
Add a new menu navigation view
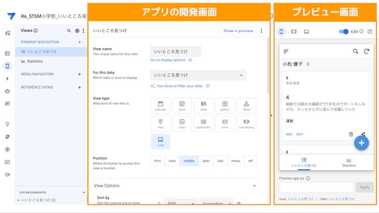pyautogui.click(x=79, y=74)
